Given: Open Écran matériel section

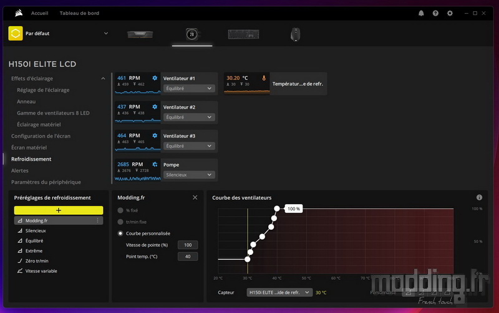Looking at the screenshot, I should click(x=29, y=147).
